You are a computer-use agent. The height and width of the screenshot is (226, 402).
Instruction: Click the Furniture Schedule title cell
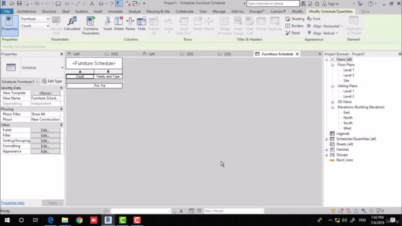point(94,63)
